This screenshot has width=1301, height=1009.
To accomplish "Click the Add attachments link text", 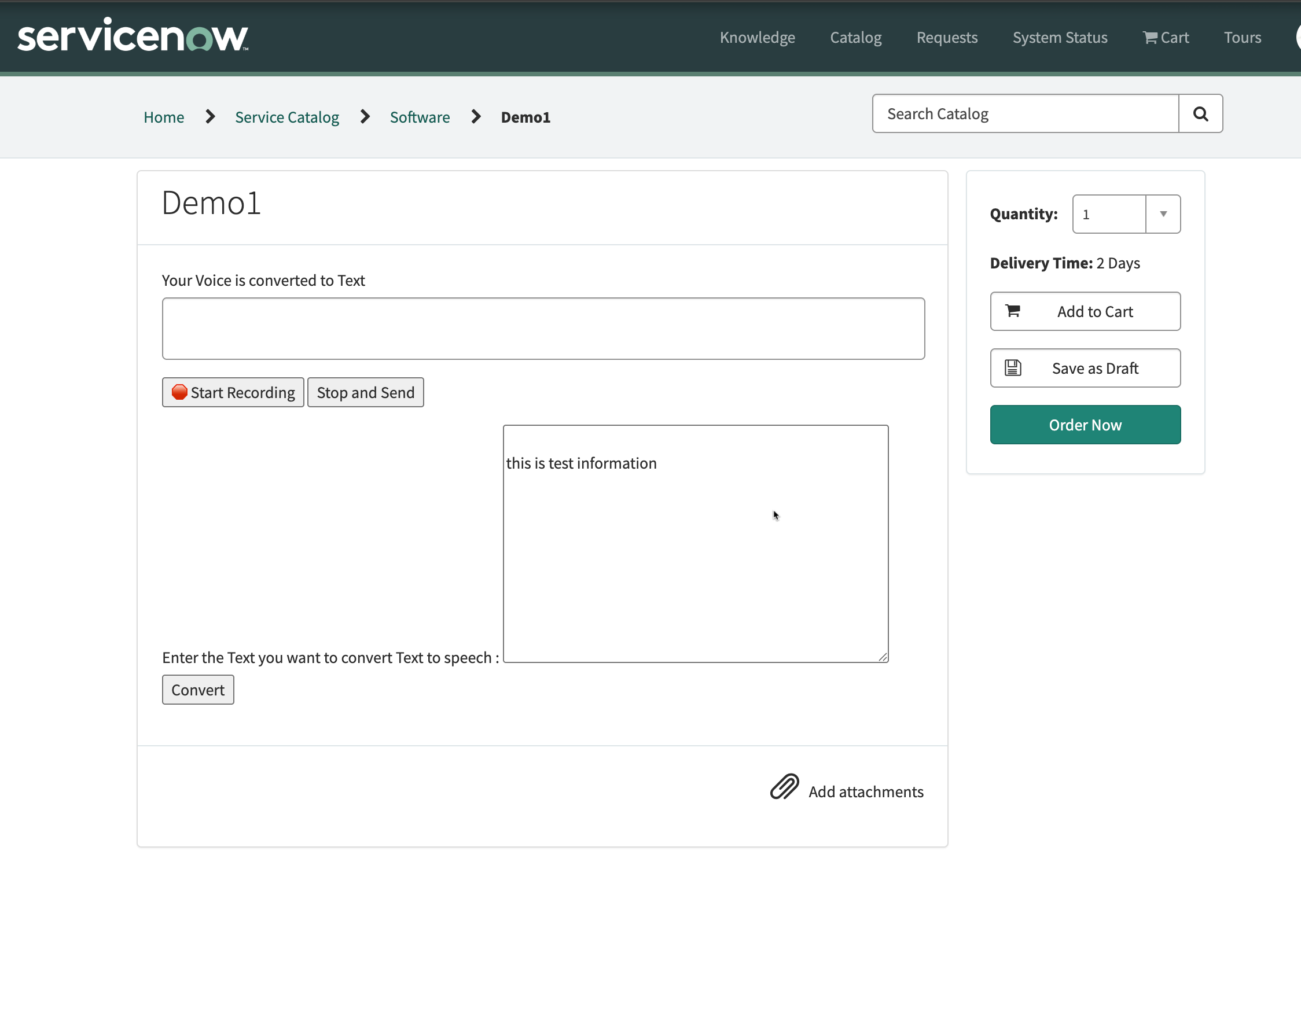I will click(866, 791).
